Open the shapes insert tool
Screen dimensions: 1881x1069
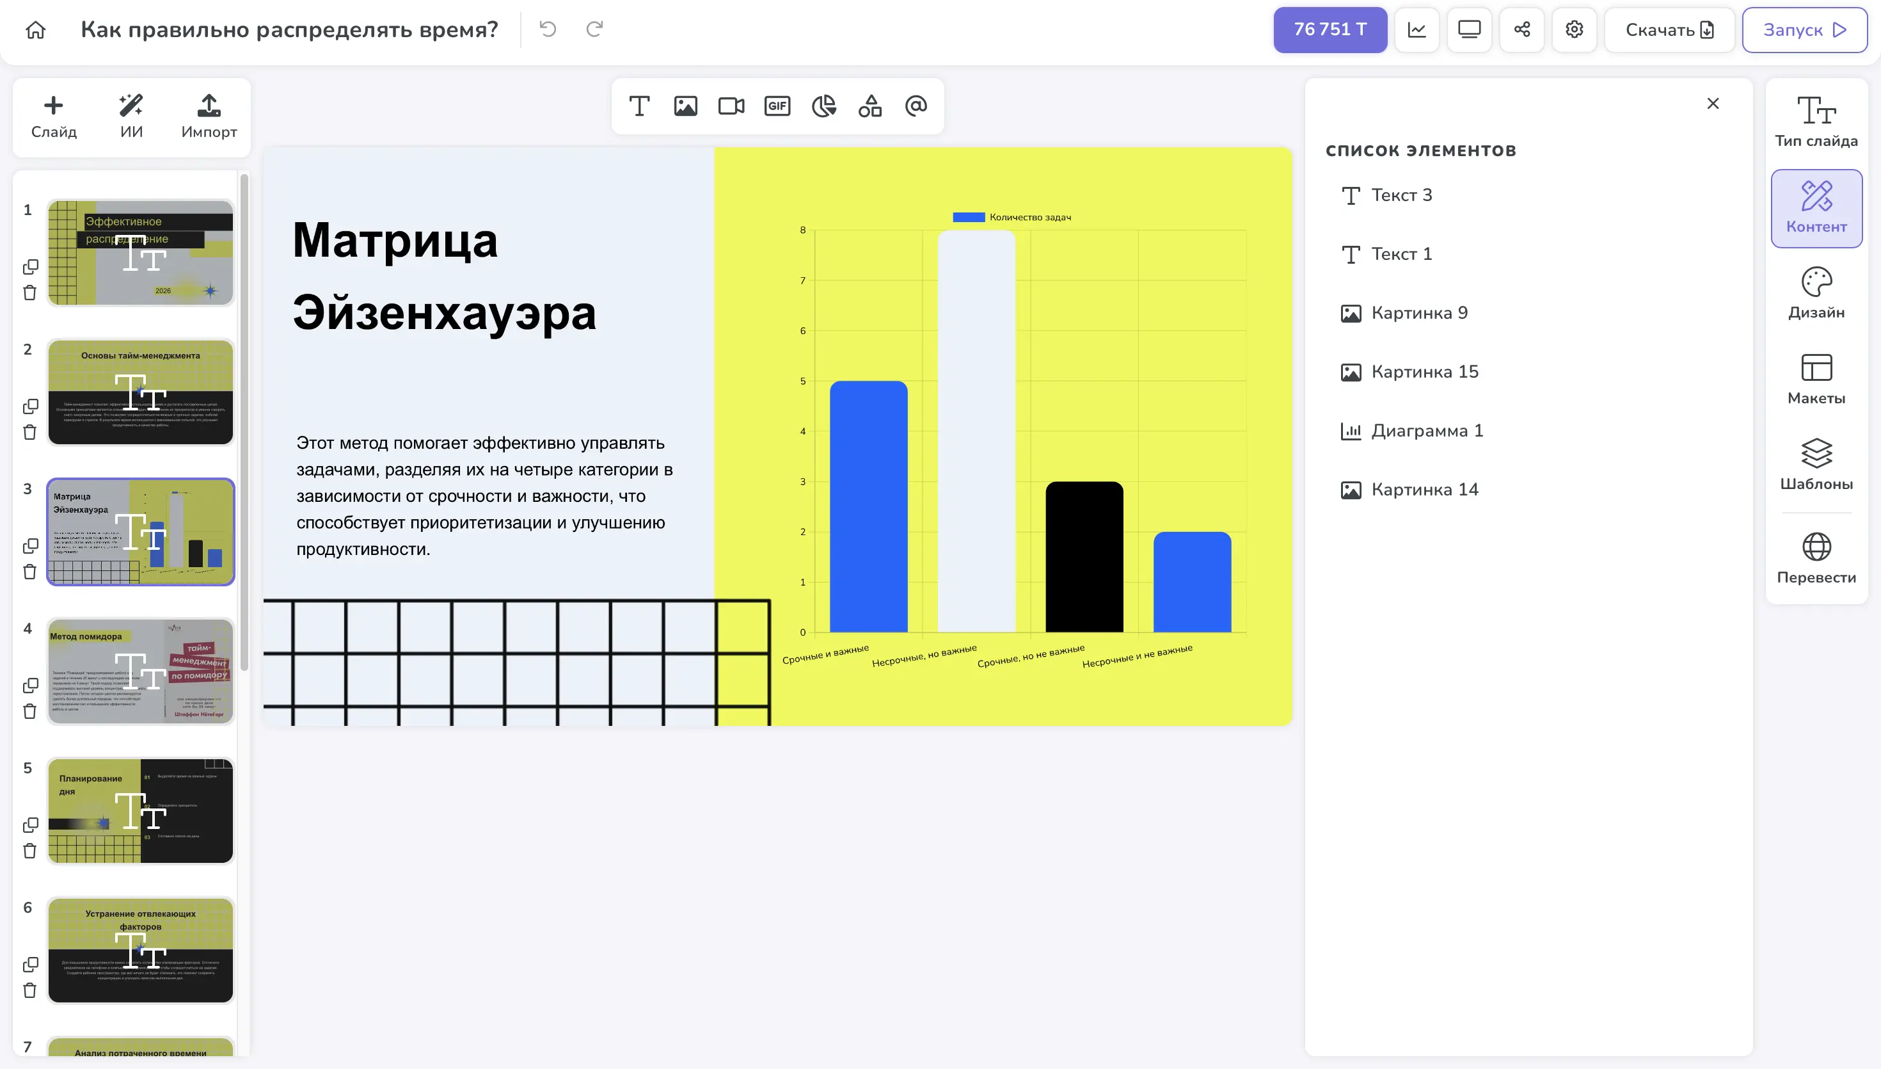870,106
